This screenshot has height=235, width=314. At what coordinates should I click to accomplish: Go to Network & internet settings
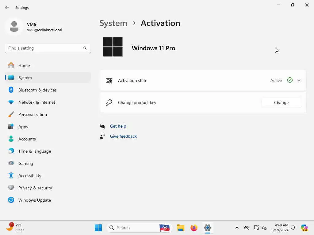(x=48, y=102)
